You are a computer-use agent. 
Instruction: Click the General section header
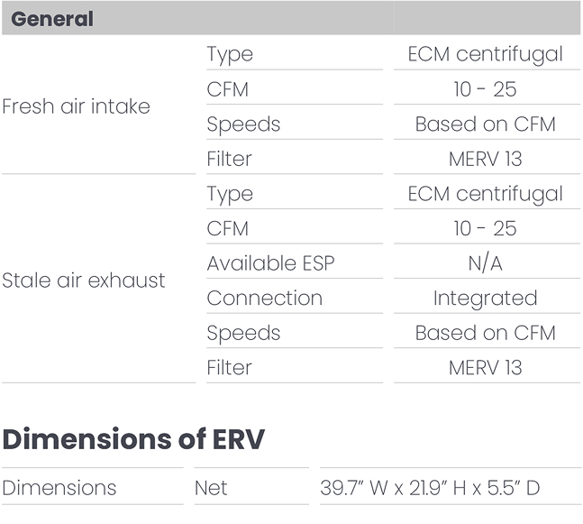click(52, 19)
